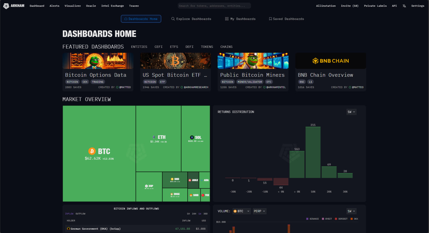The image size is (429, 233).
Task: Filter featured dashboards by DEFI
Action: [x=189, y=47]
